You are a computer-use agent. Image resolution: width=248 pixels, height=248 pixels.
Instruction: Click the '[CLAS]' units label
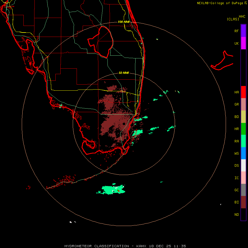[x=233, y=19]
